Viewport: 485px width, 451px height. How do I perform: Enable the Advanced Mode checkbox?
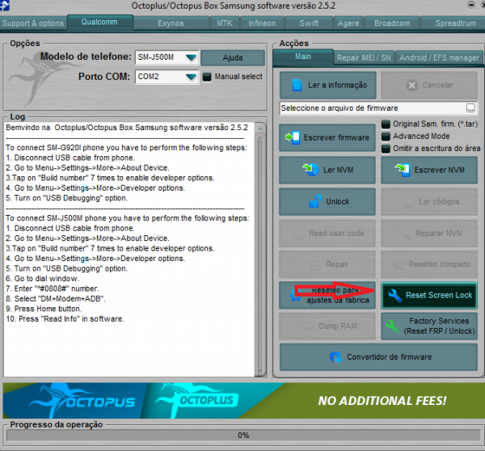coord(386,137)
